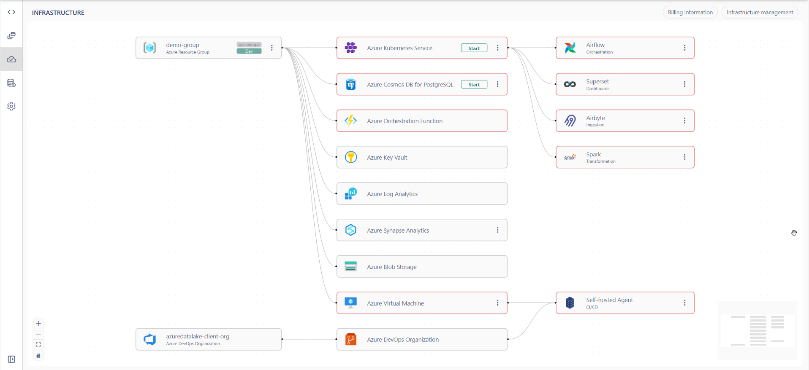Select the Azure Key Vault text label
This screenshot has height=370, width=809.
pos(387,158)
